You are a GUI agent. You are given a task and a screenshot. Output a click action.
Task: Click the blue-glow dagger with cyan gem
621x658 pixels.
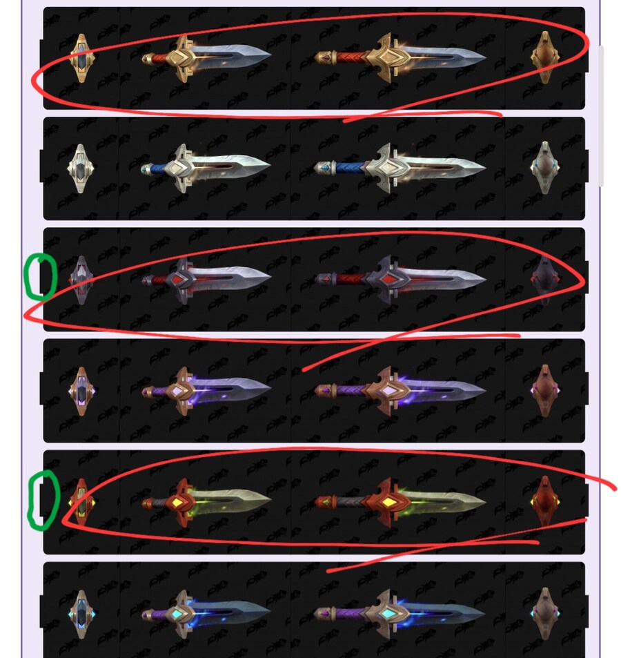point(206,615)
